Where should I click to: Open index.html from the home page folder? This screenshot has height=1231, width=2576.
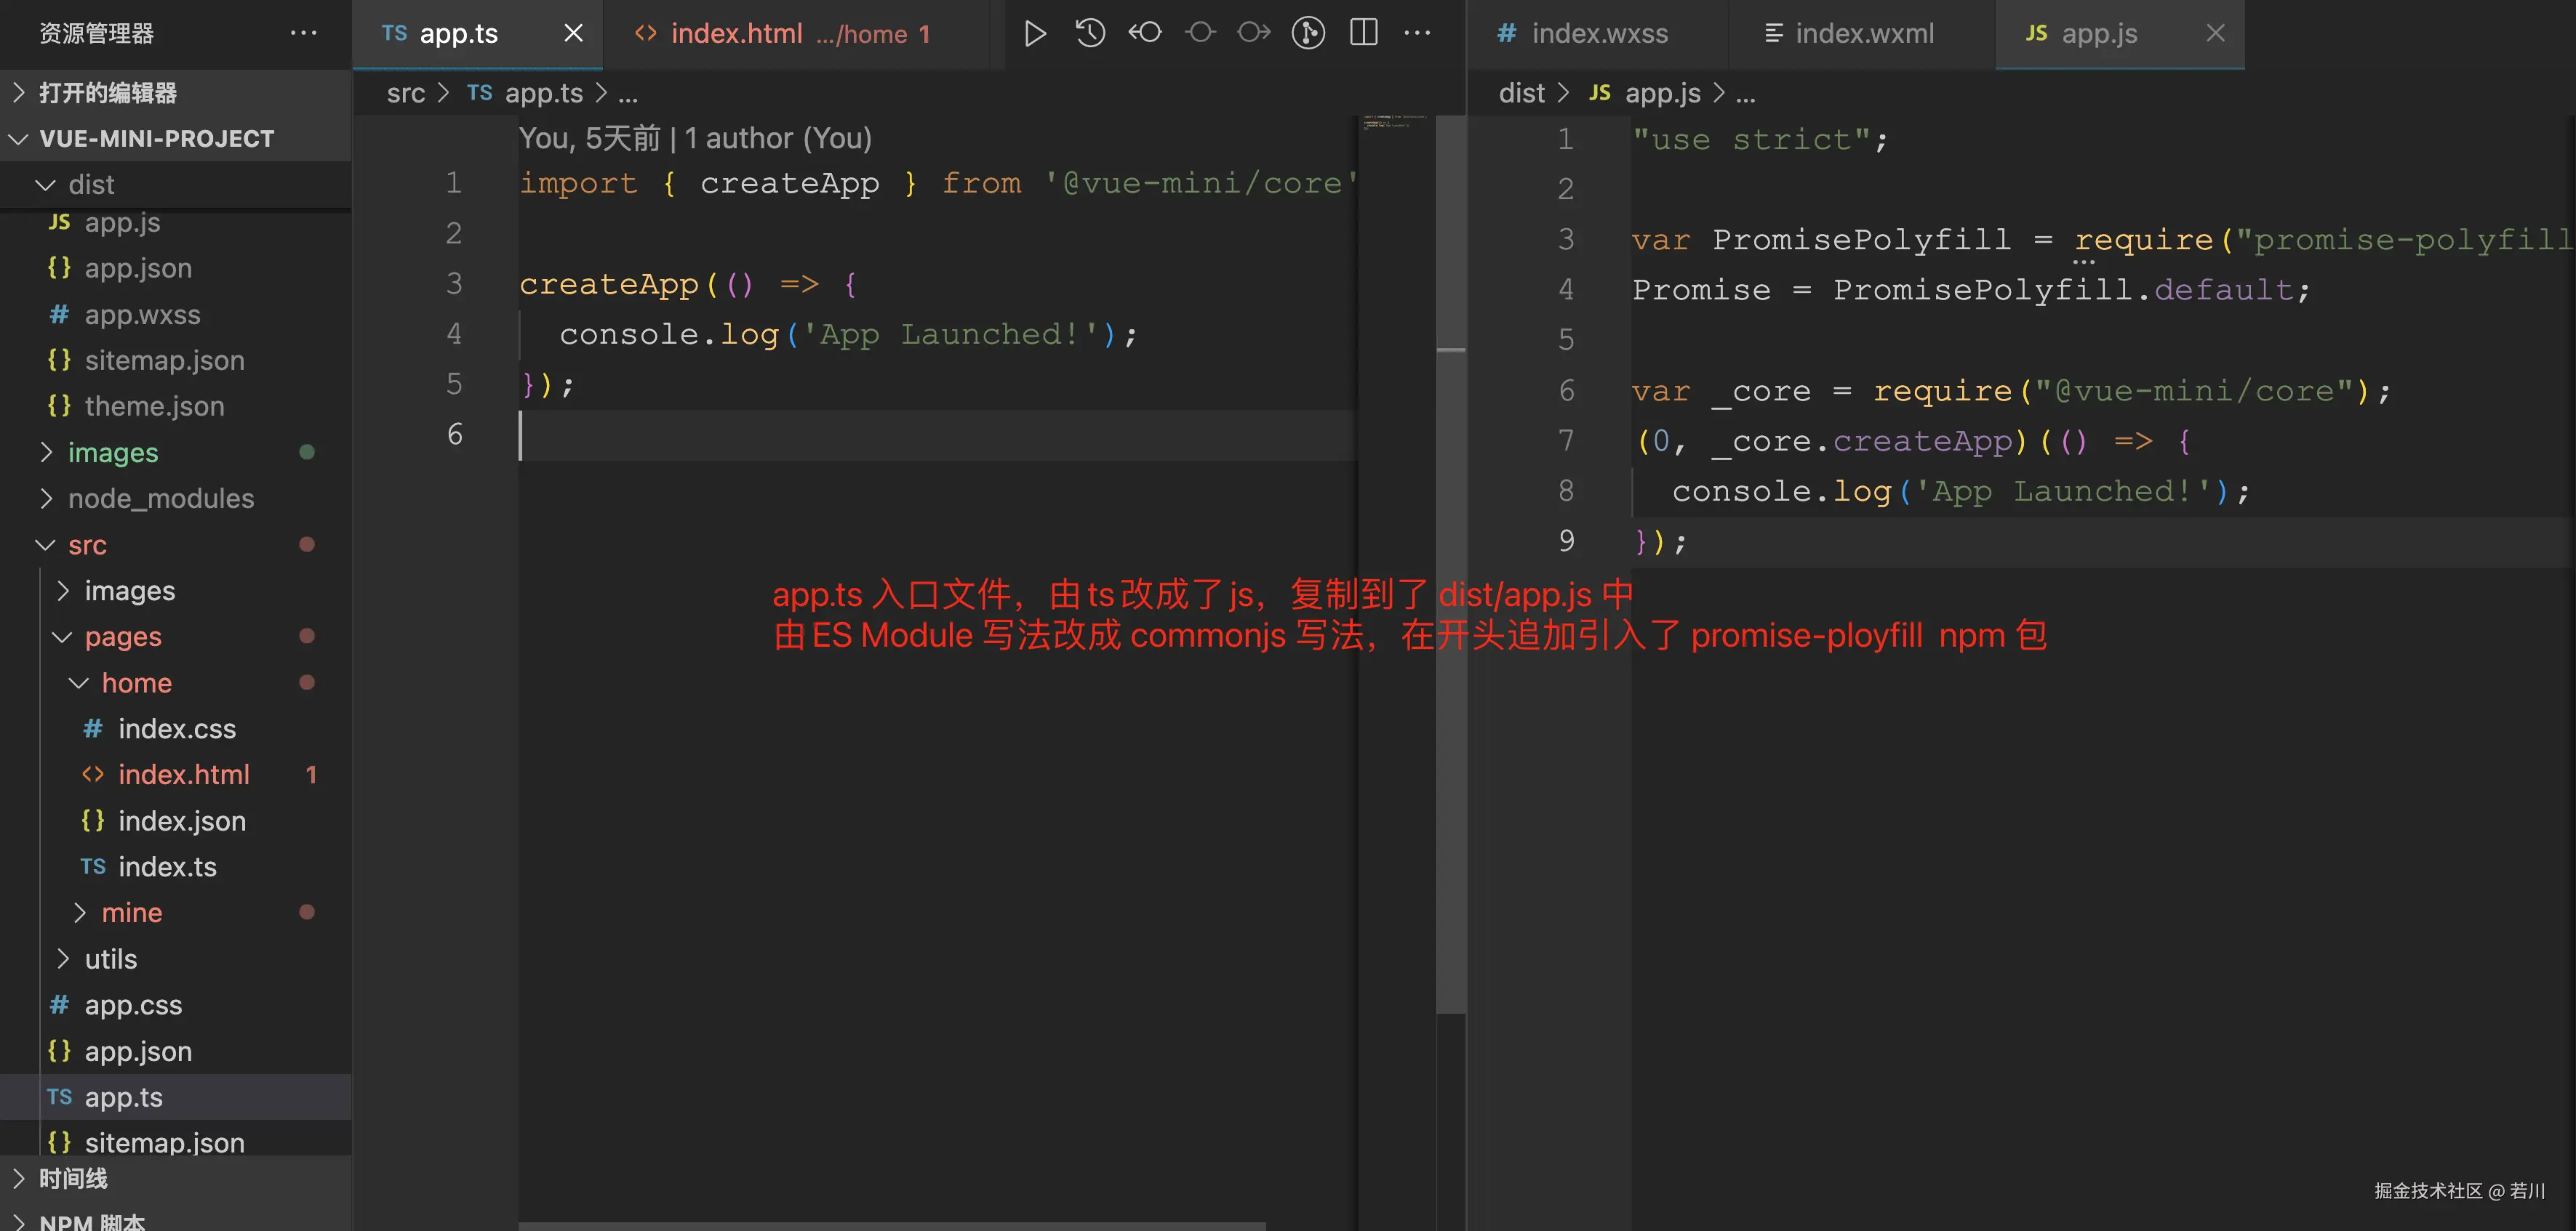184,775
